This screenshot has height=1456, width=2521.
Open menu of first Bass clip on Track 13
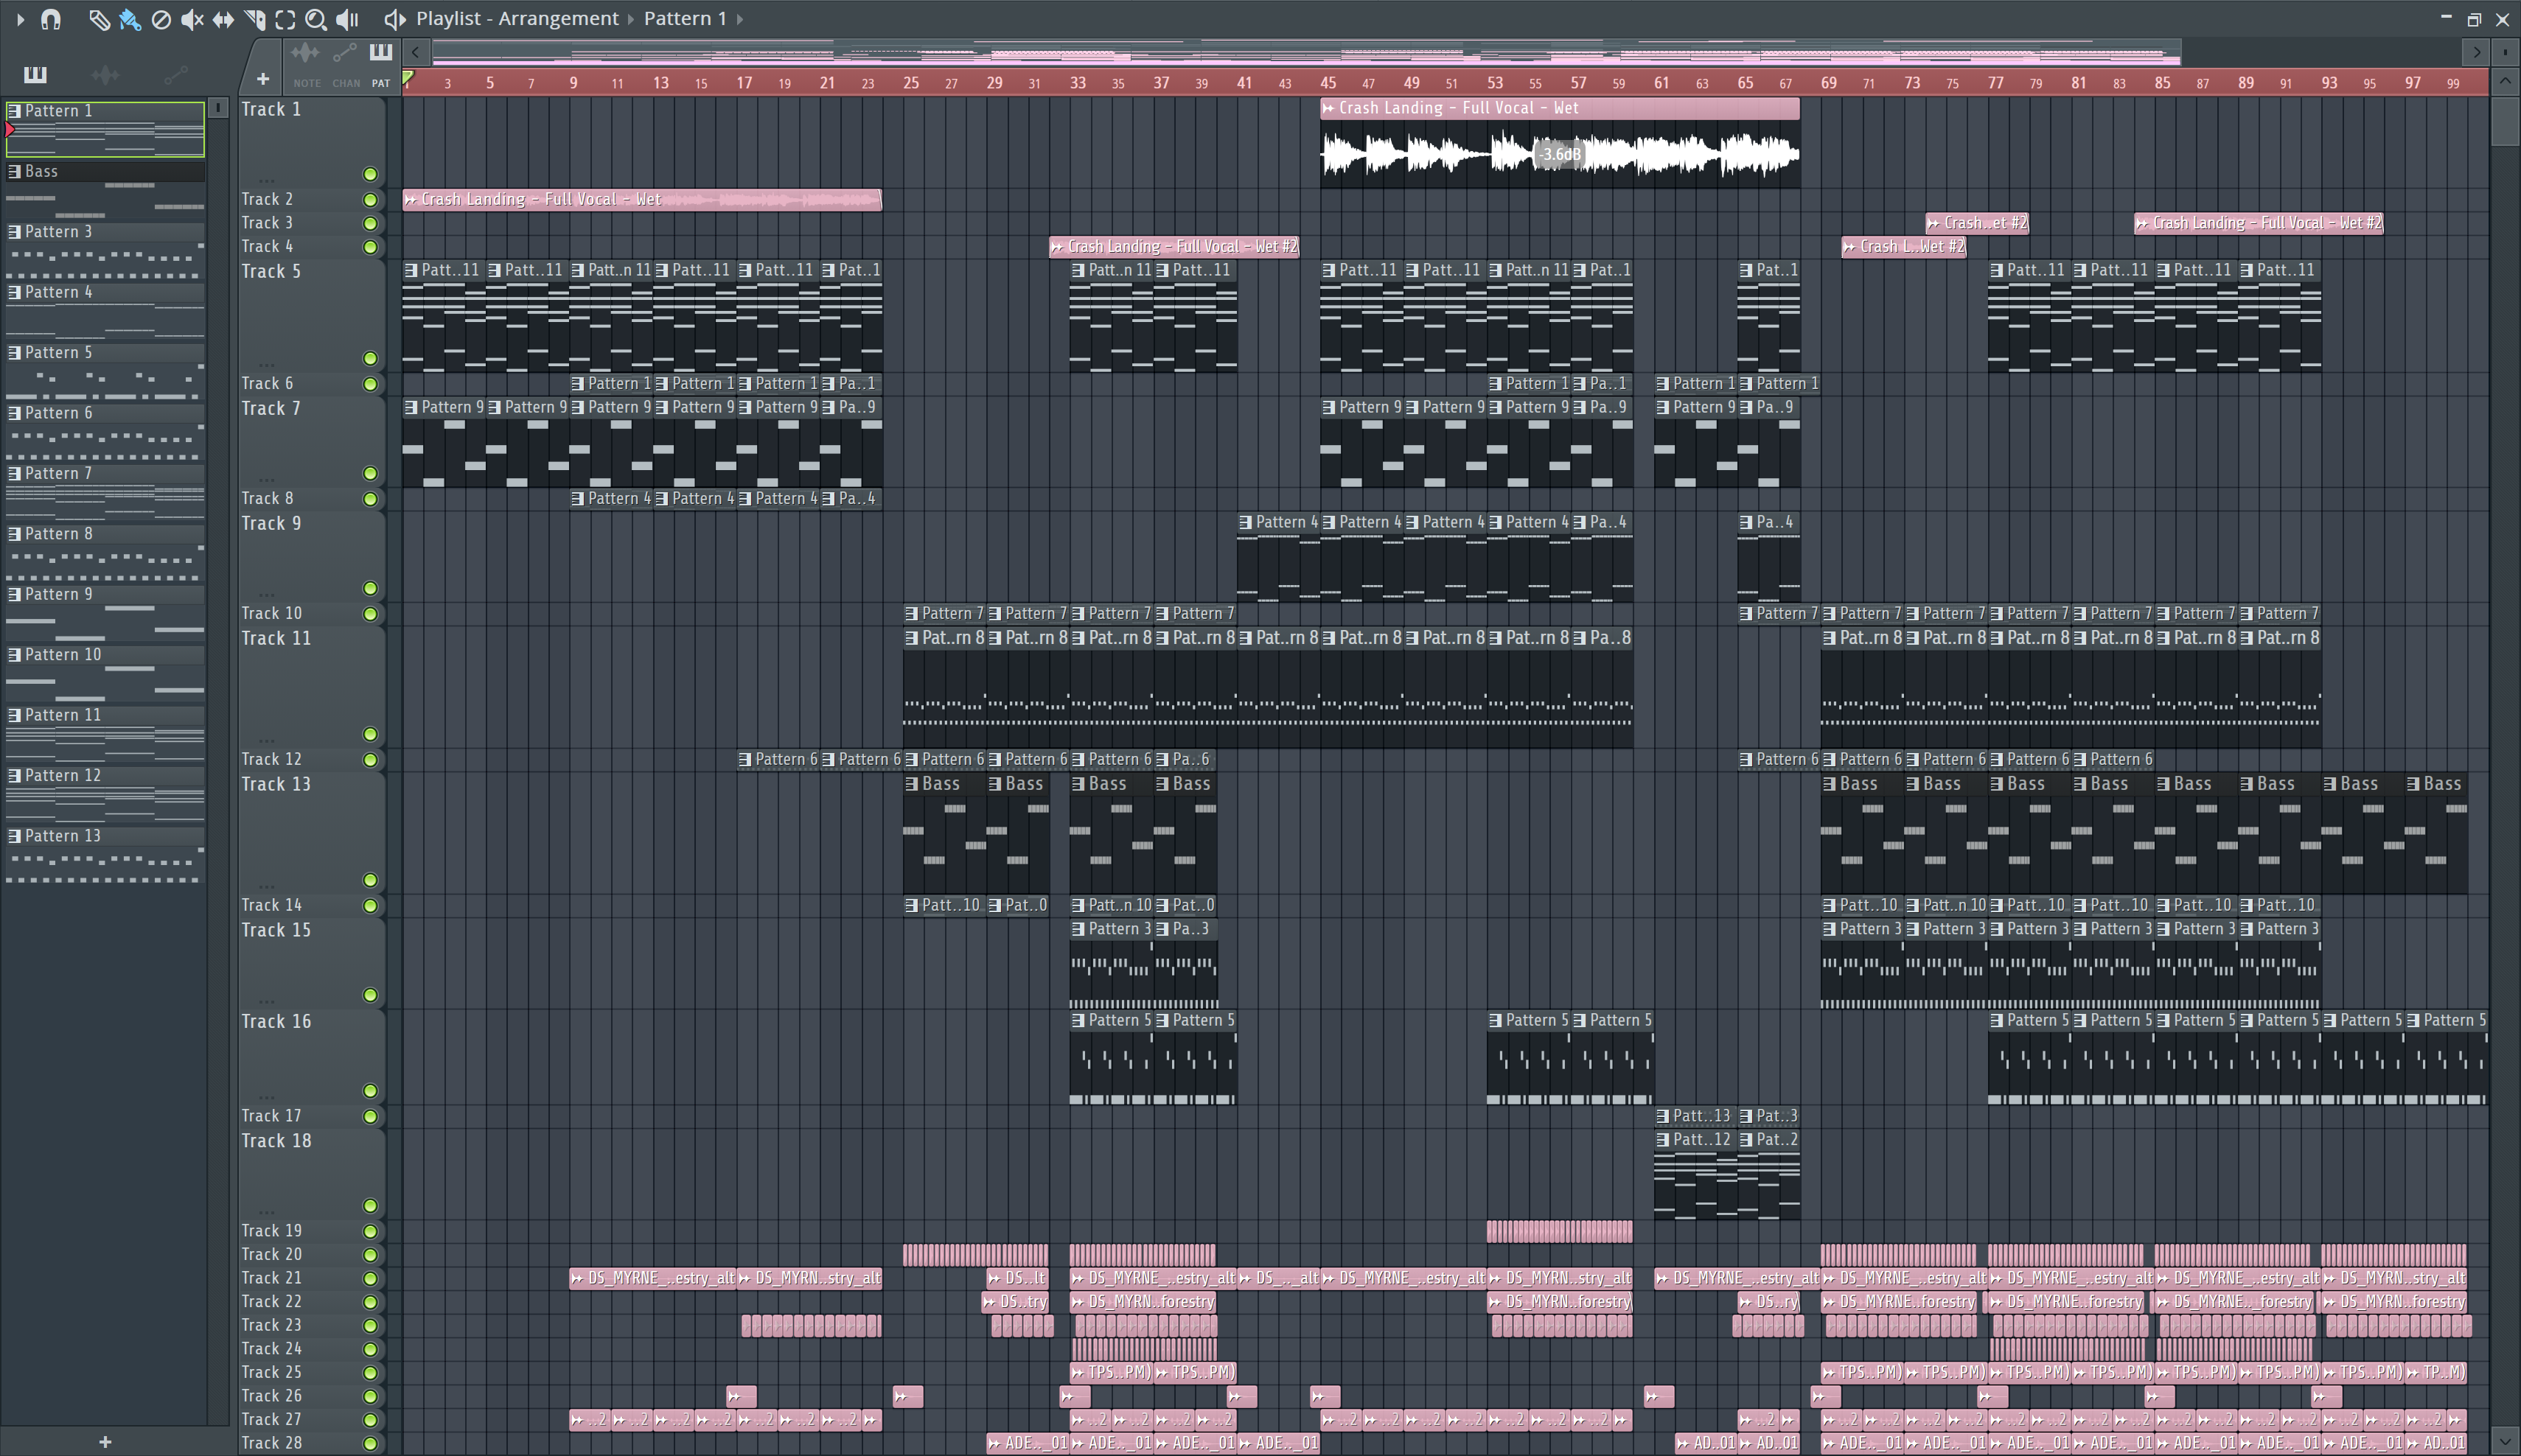point(911,784)
